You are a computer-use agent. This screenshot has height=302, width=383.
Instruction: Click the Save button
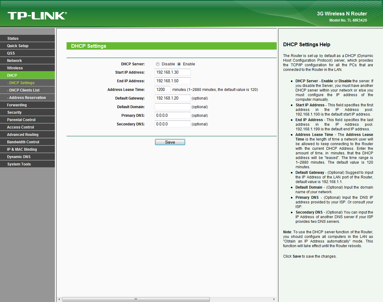170,142
